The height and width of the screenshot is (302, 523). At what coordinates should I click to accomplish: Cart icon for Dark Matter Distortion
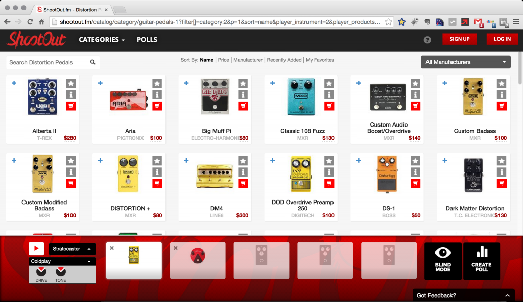tap(502, 183)
